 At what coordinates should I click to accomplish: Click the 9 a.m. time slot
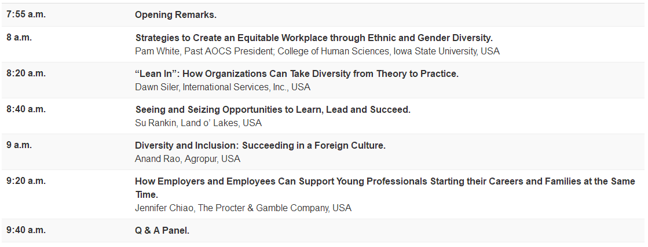[19, 145]
